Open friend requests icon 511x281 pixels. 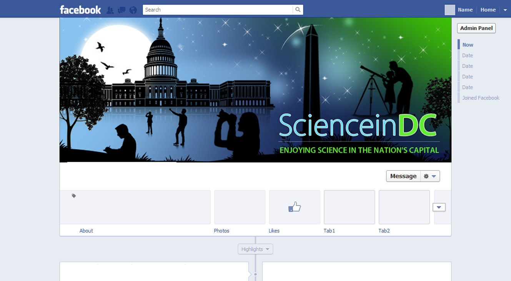coord(110,10)
